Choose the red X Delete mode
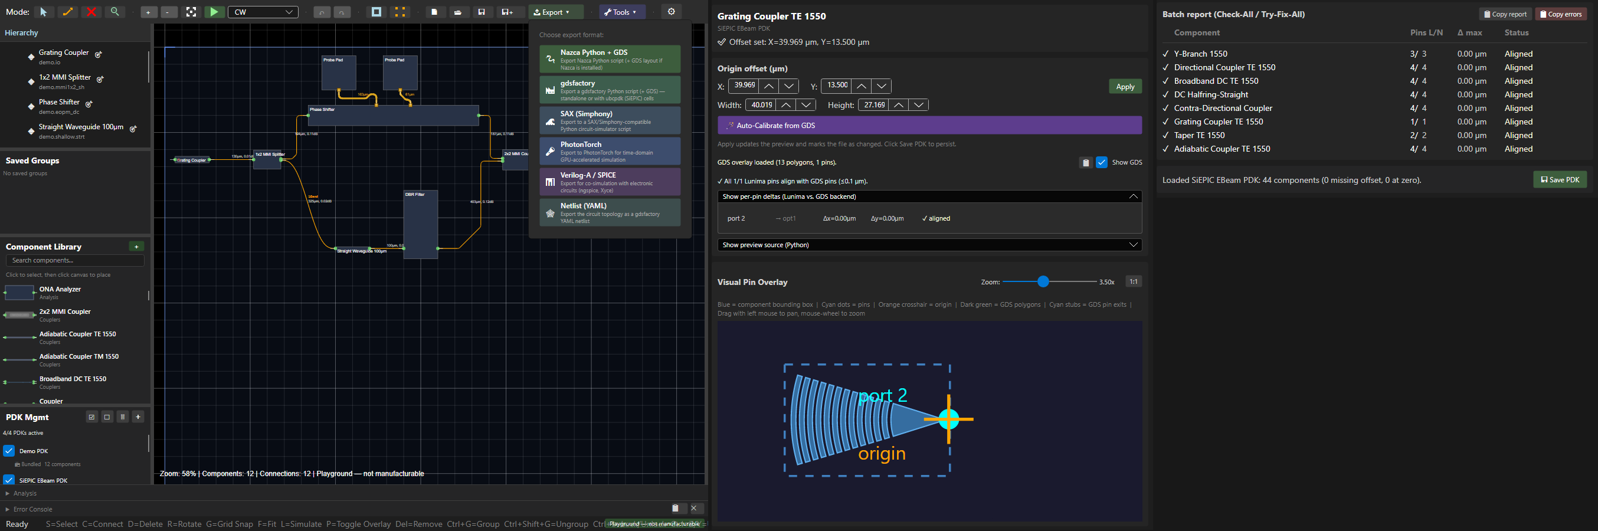1598x531 pixels. tap(91, 12)
